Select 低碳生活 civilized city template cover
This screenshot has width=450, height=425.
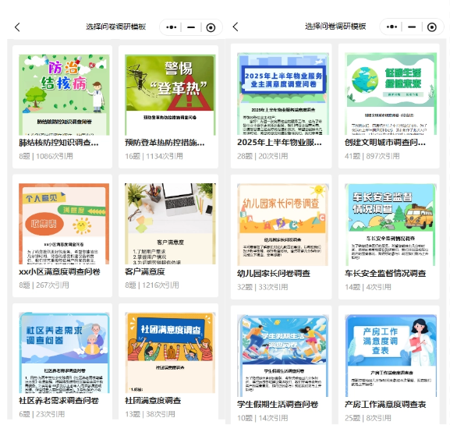[391, 94]
